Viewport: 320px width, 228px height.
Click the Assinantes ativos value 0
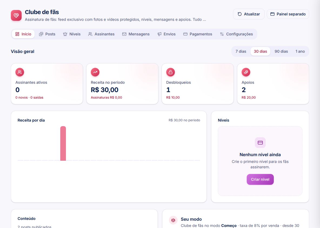18,90
